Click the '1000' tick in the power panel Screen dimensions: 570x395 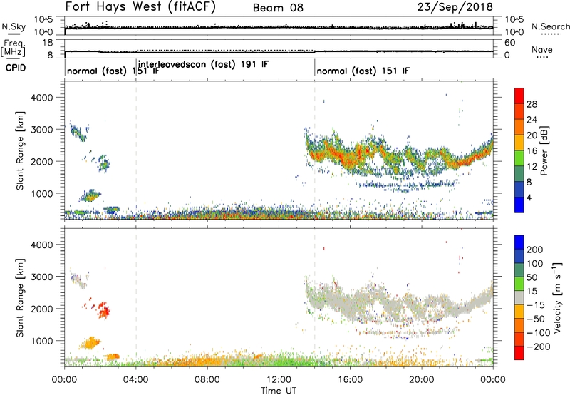41,193
